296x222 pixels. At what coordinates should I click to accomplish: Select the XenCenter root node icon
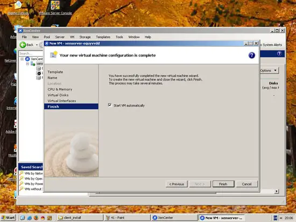click(27, 59)
